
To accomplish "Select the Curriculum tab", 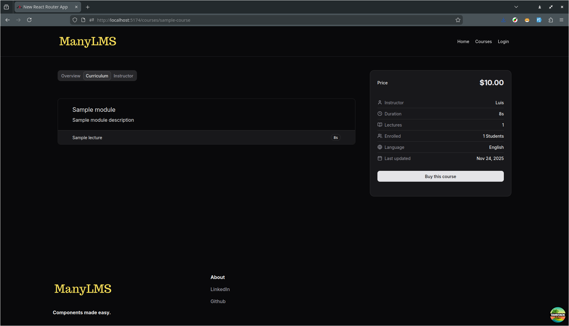I will [x=97, y=76].
